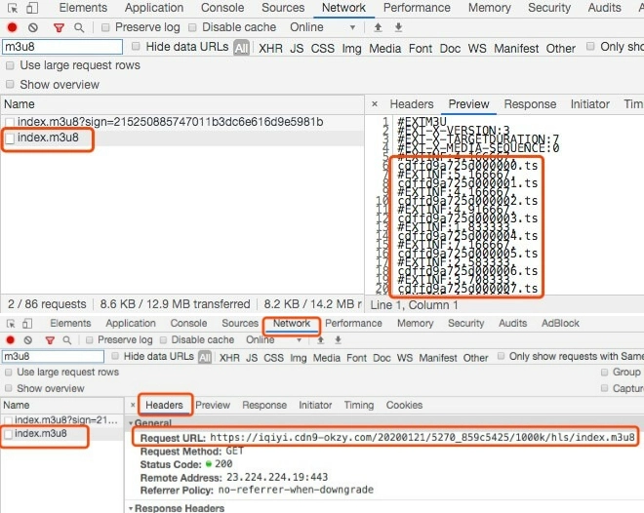Image resolution: width=644 pixels, height=513 pixels.
Task: Open the Timing tab in lower pane
Action: pyautogui.click(x=358, y=405)
